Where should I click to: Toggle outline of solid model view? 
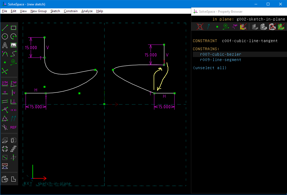pyautogui.click(x=272, y=27)
